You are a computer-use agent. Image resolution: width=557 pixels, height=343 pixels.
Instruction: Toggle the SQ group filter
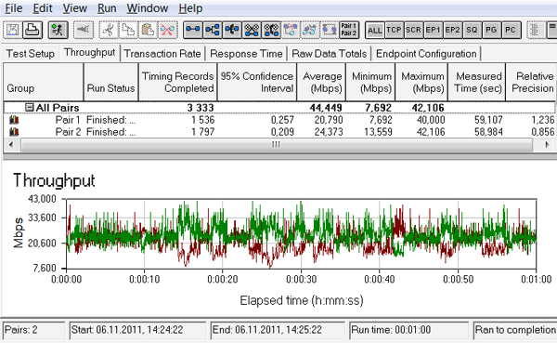[472, 31]
